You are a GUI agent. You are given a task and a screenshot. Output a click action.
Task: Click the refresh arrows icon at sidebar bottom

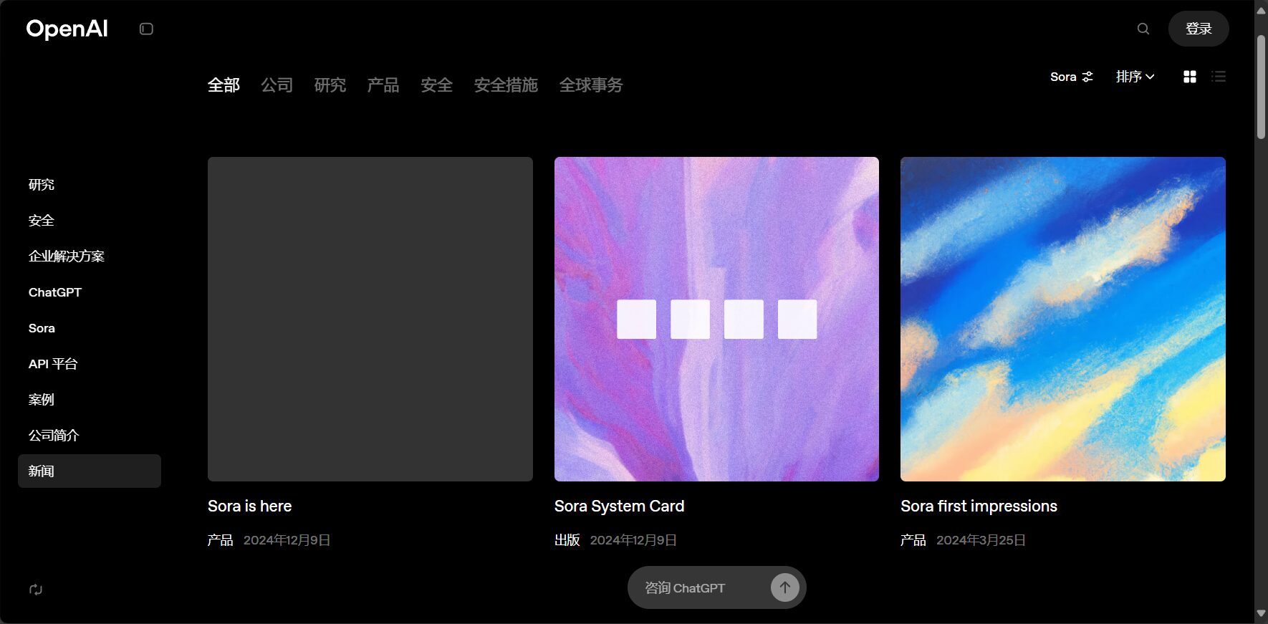pyautogui.click(x=36, y=590)
